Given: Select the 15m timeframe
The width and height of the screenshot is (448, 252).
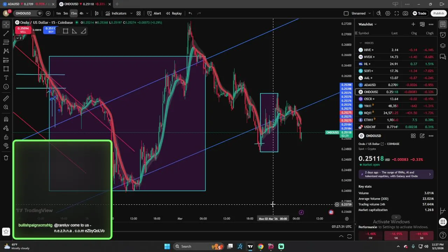Looking at the screenshot, I should pyautogui.click(x=73, y=13).
